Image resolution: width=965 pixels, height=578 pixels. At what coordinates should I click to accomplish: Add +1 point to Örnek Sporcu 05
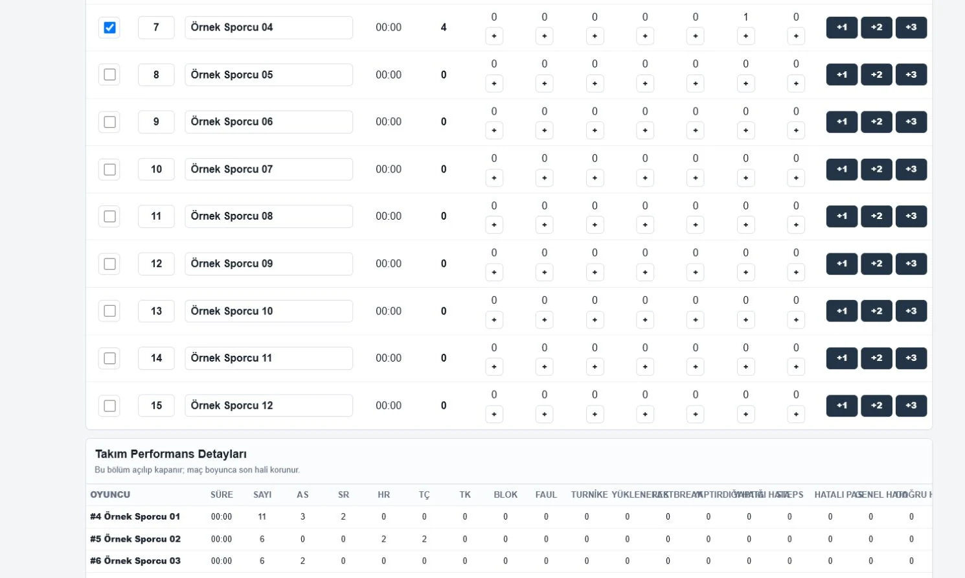[841, 75]
